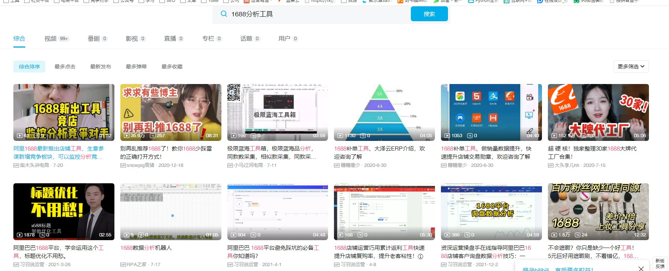This screenshot has height=271, width=669.
Task: Open the 直播 results tab
Action: (x=174, y=38)
